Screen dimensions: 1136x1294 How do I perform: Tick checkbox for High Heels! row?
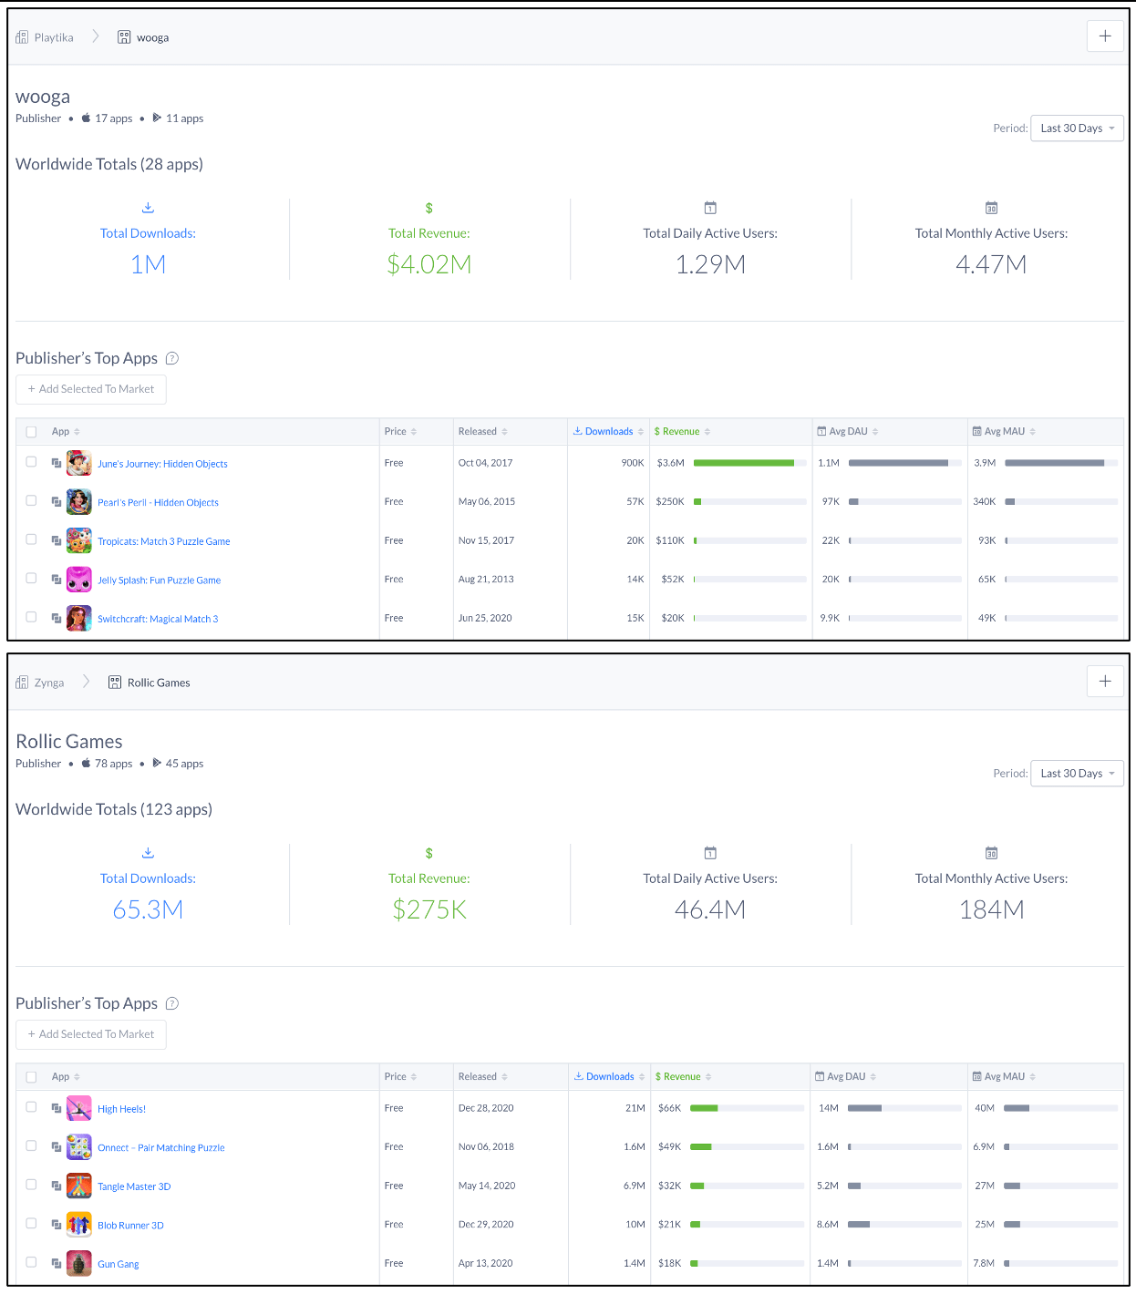[x=31, y=1107]
